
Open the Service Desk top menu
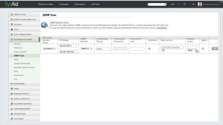(x=46, y=4)
